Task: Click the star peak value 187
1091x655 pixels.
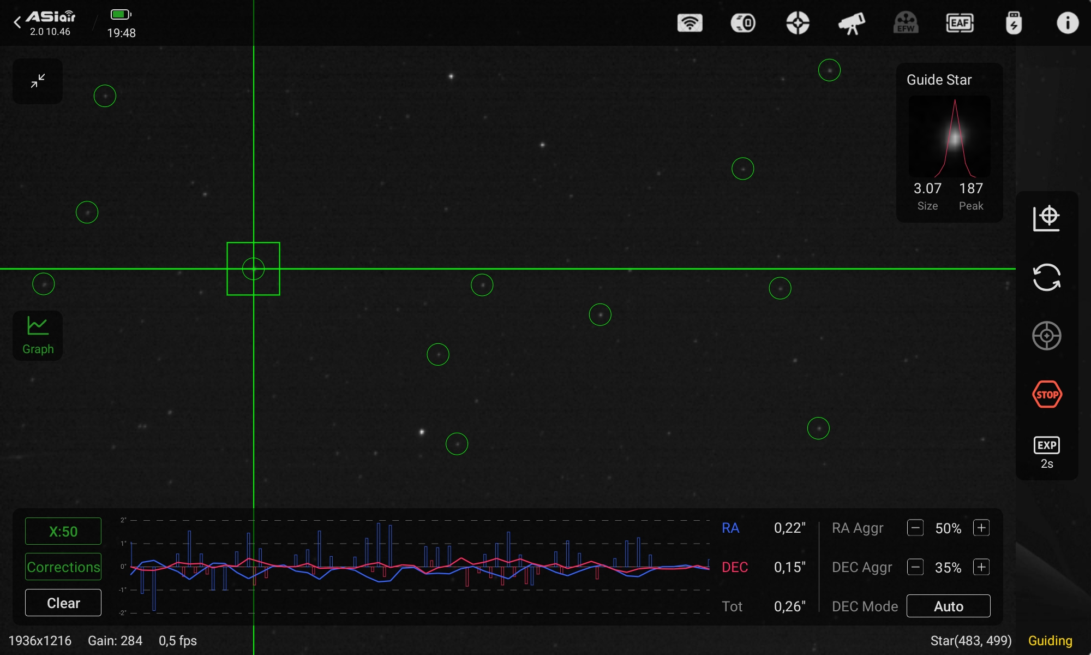Action: tap(971, 188)
